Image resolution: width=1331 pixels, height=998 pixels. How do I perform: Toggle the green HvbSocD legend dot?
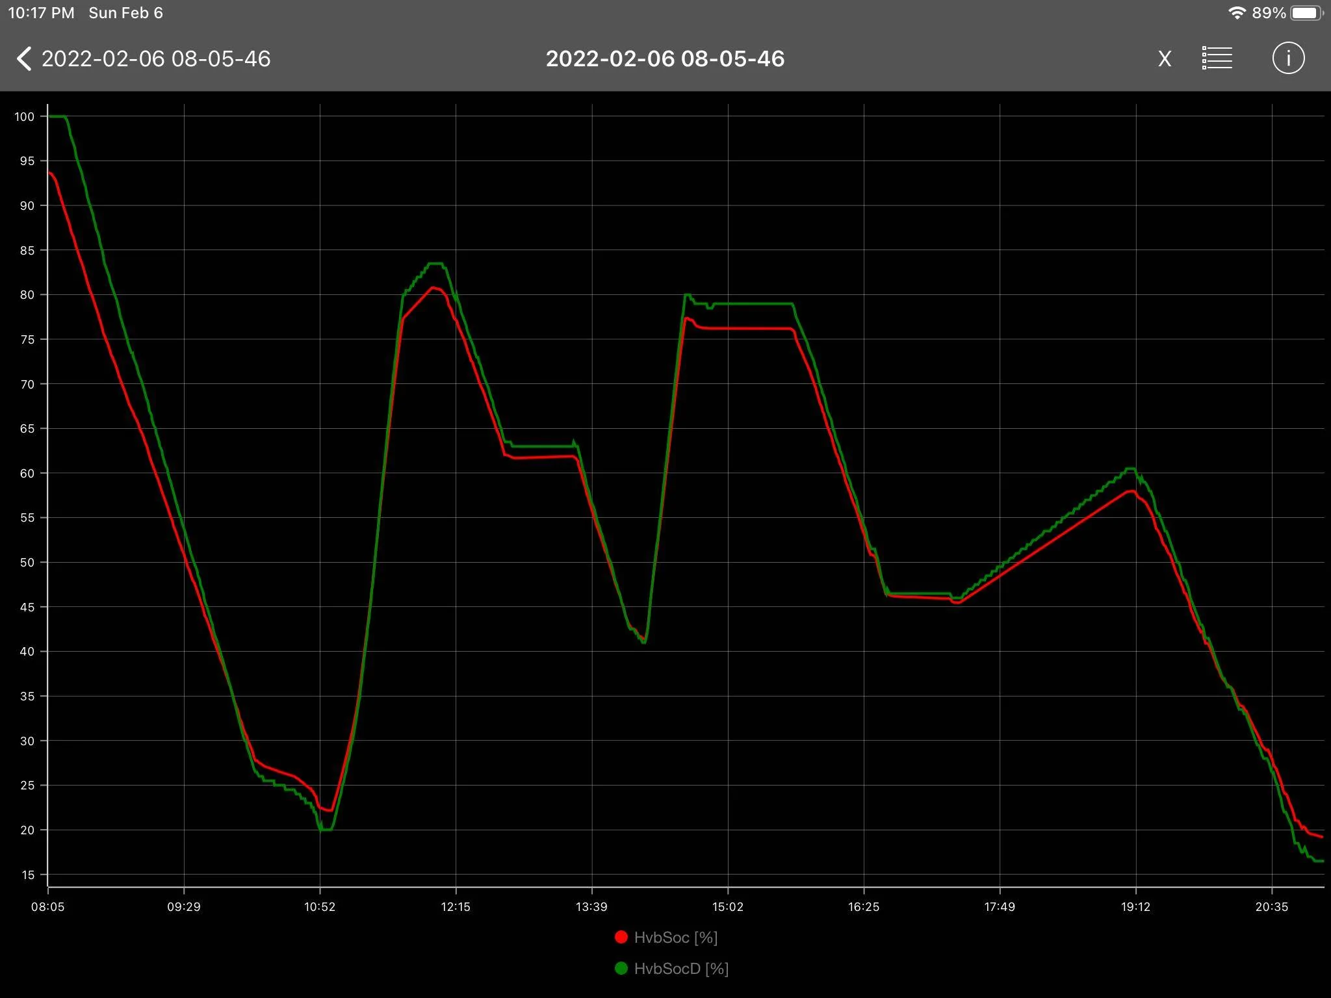click(621, 968)
